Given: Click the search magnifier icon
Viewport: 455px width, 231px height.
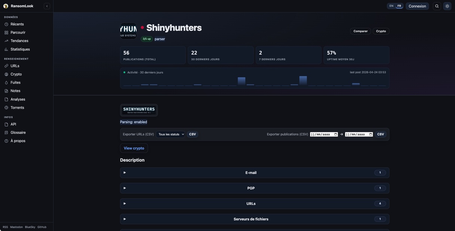Looking at the screenshot, I should pos(437,6).
